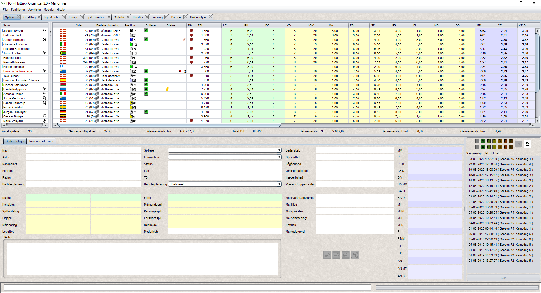
Task: Open the Information dropdown
Action: (279, 157)
